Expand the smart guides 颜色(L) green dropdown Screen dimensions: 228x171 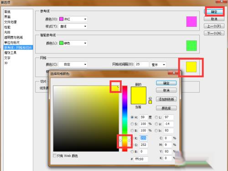pyautogui.click(x=73, y=43)
